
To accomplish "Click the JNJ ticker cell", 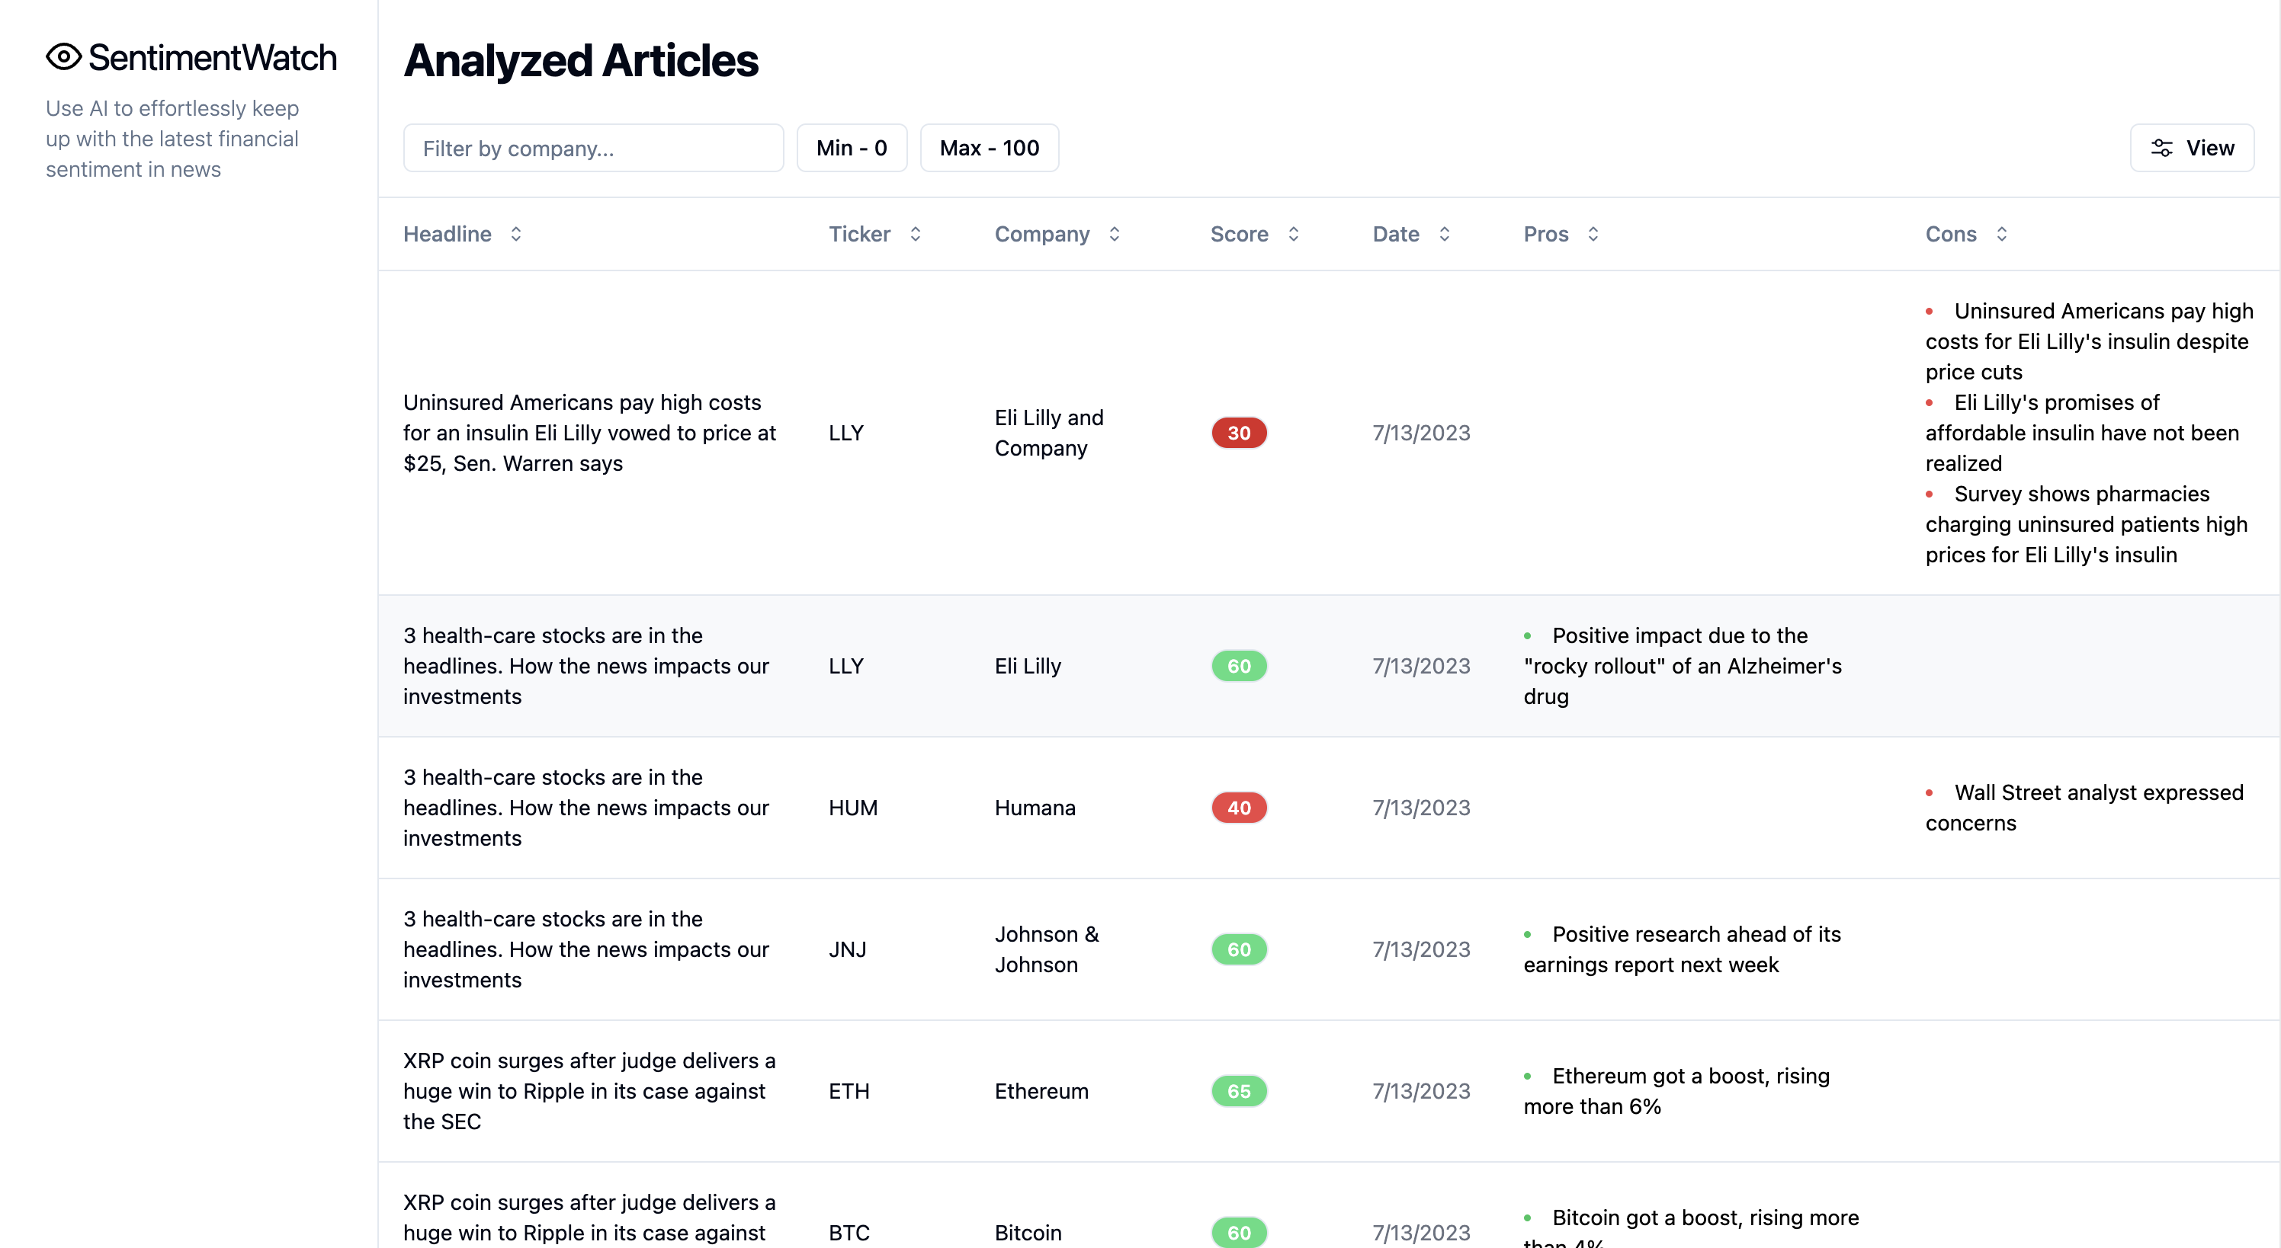I will (848, 949).
